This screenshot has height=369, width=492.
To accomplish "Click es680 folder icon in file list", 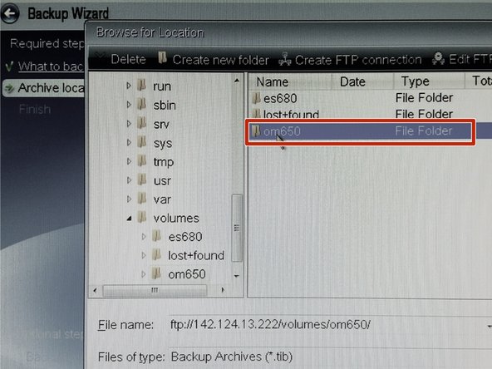I will click(x=256, y=97).
